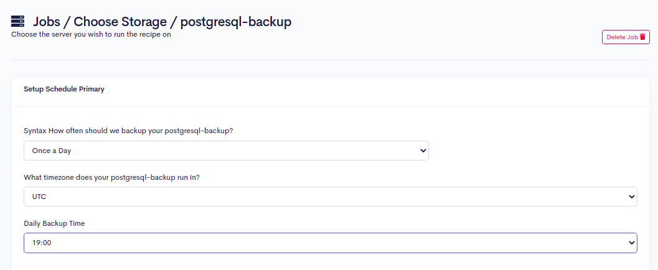Click the "Daily Backup Time" field label
Screen dimensions: 658x270
click(x=54, y=223)
